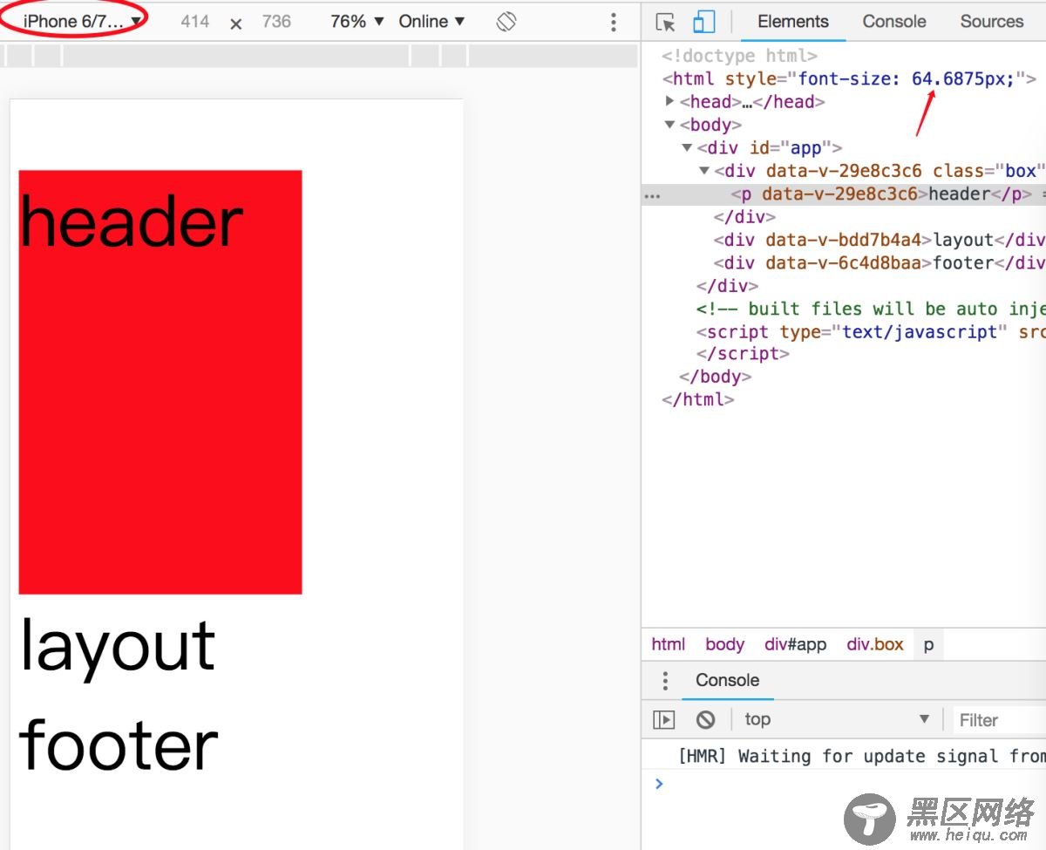
Task: Expand the head element node
Action: [x=669, y=101]
